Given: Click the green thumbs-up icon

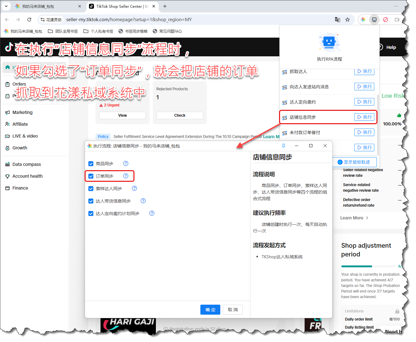Looking at the screenshot, I should pyautogui.click(x=399, y=115).
